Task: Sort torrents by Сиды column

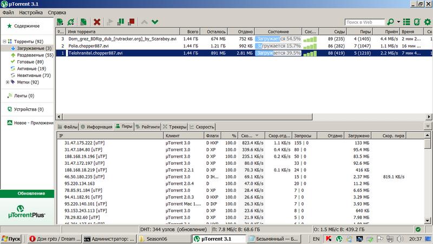Action: pos(333,31)
